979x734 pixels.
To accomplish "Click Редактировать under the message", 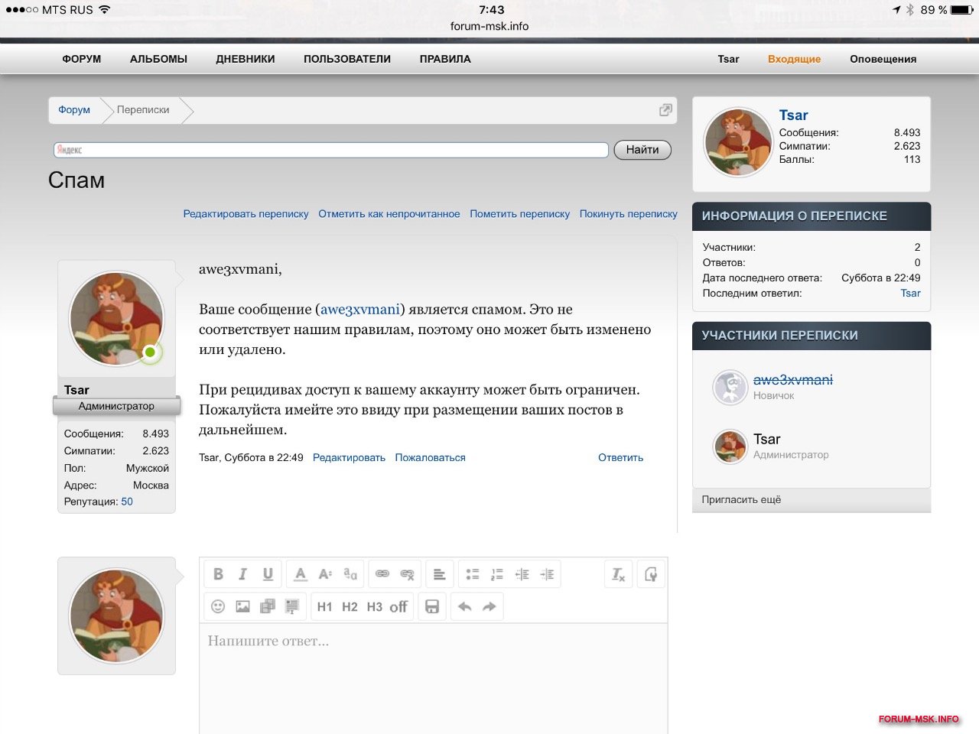I will 349,458.
